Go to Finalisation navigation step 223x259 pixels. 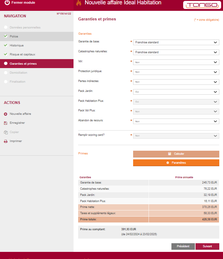pos(36,82)
